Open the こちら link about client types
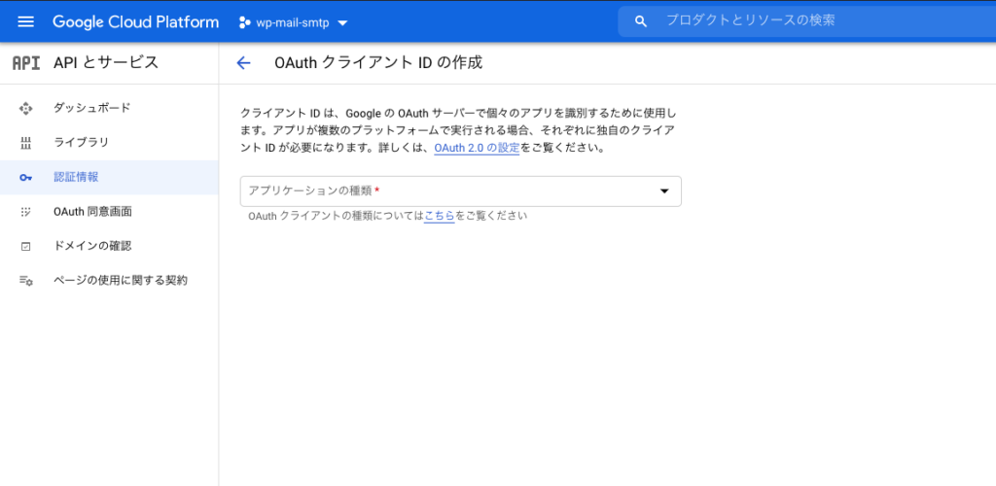The image size is (996, 486). (x=439, y=216)
